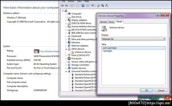Collapse the root computer node

62,11
